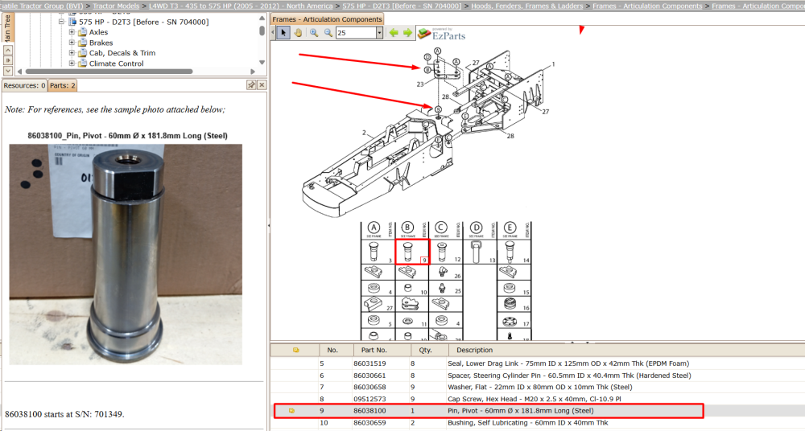805x431 pixels.
Task: Select the hand pan tool
Action: pyautogui.click(x=298, y=33)
